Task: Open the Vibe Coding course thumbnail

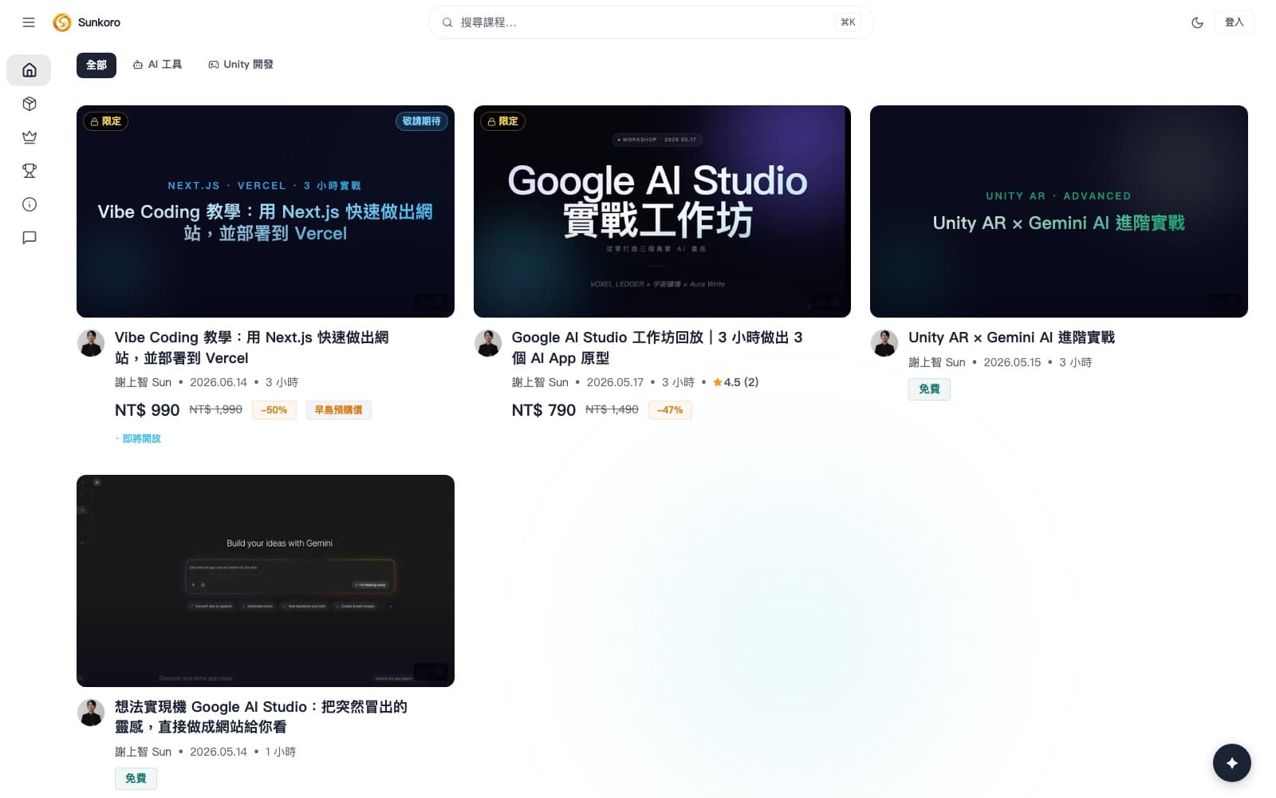Action: click(266, 211)
